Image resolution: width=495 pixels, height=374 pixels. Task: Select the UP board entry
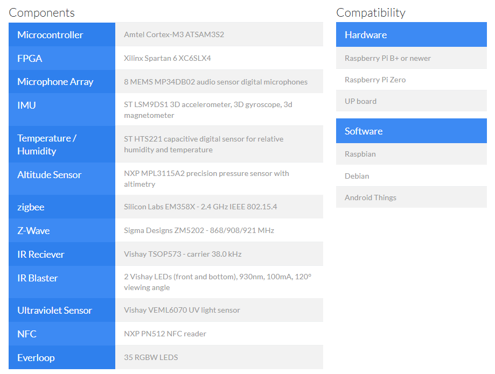361,101
